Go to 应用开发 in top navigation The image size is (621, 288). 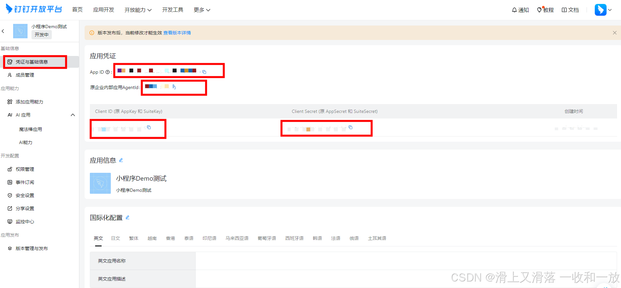click(x=104, y=10)
